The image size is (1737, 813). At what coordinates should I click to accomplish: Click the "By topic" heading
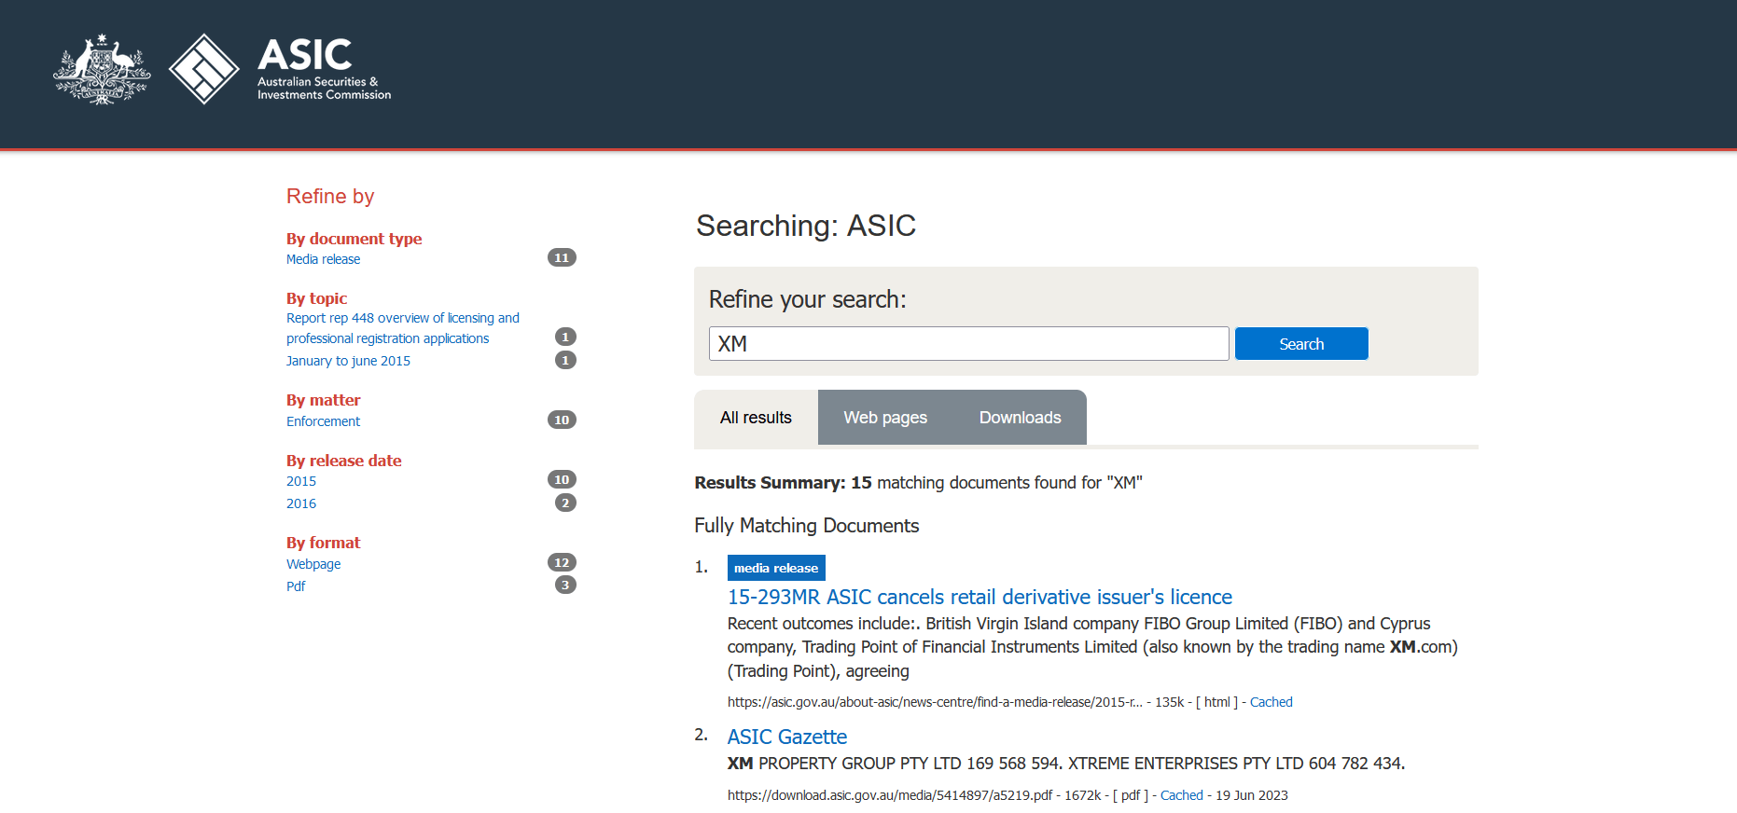[316, 298]
